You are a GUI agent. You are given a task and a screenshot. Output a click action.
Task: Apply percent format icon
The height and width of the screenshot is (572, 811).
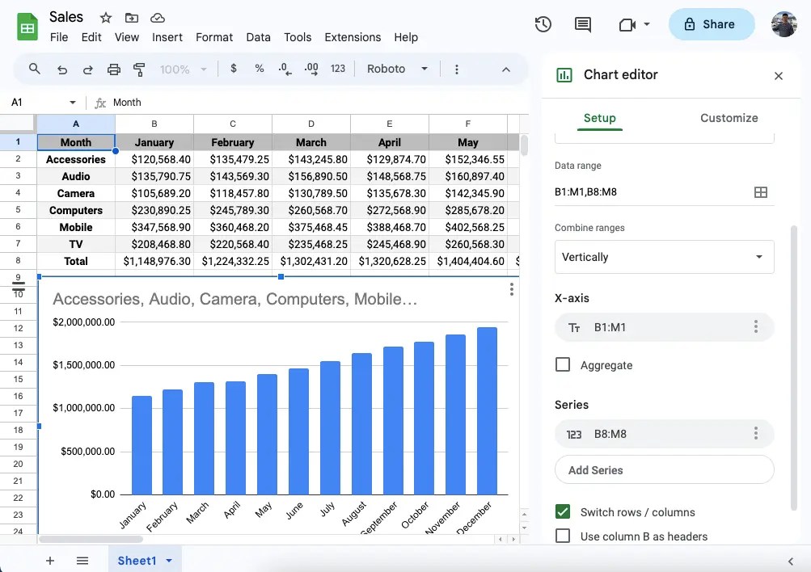click(x=259, y=69)
